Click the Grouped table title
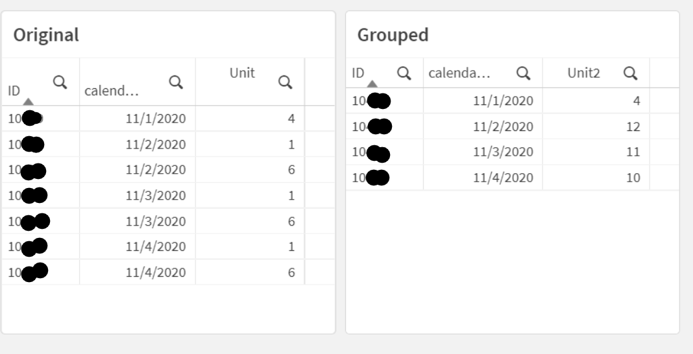693x354 pixels. 393,35
